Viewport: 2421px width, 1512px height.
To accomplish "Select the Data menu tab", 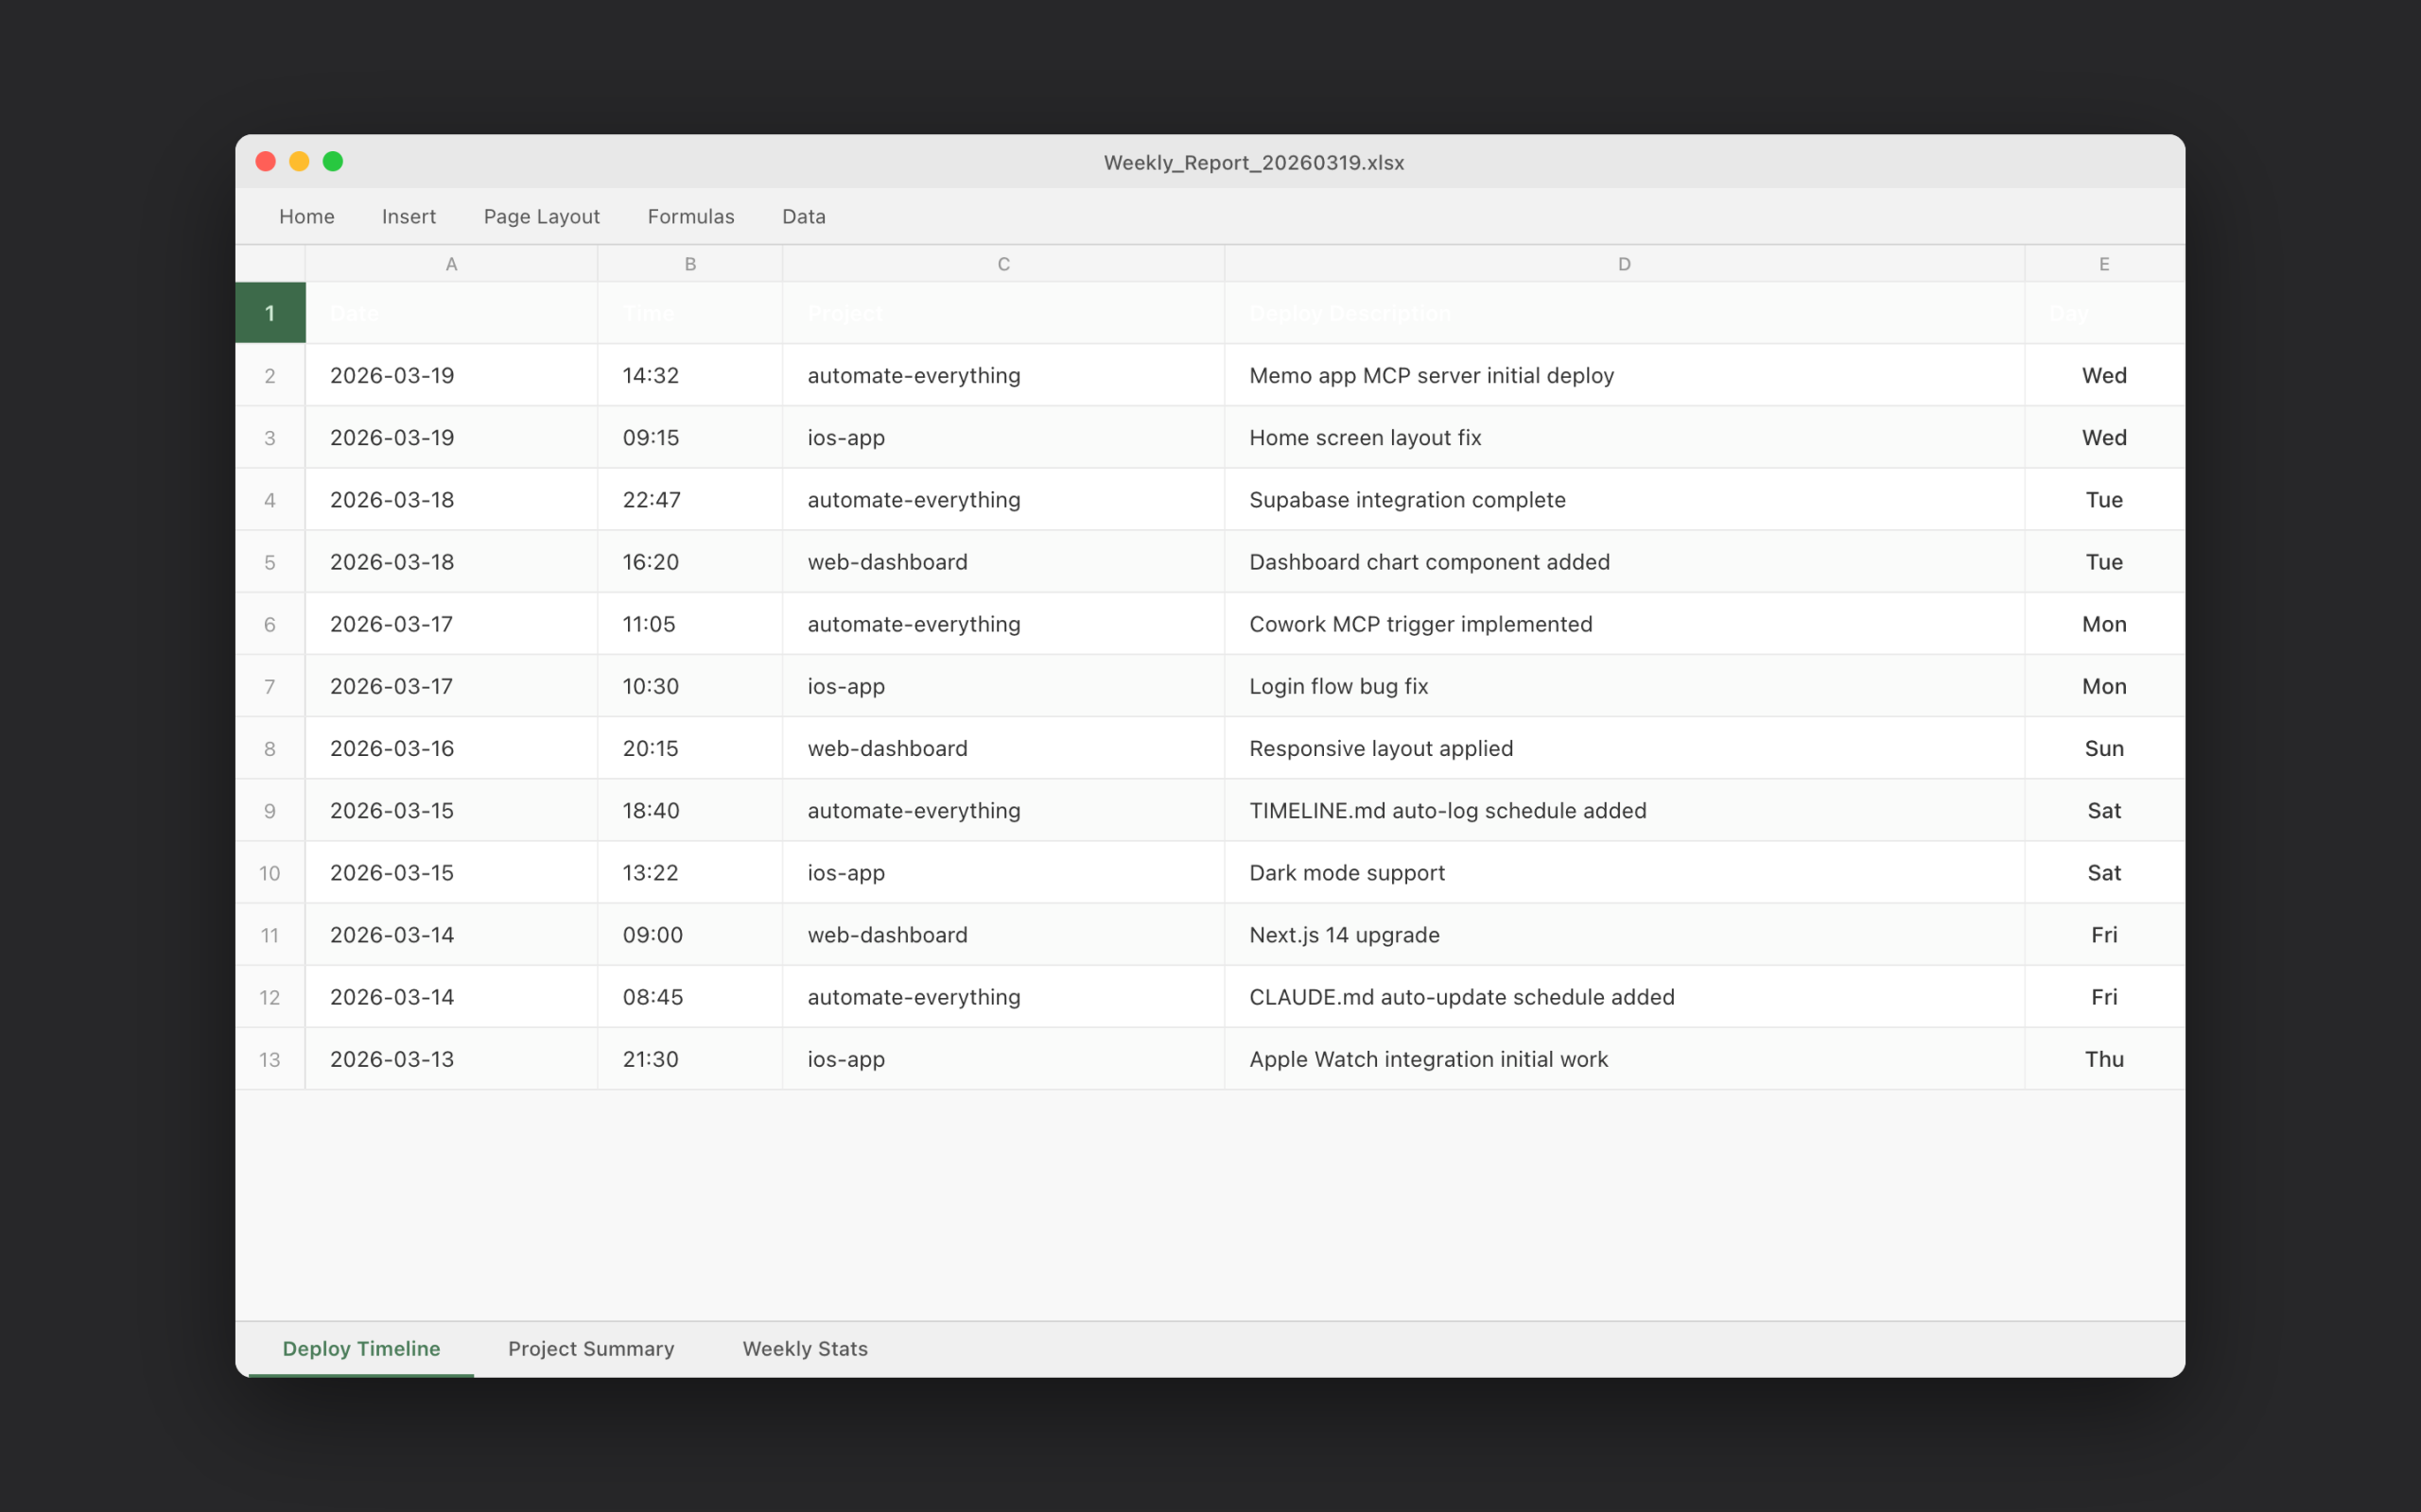I will [x=803, y=216].
